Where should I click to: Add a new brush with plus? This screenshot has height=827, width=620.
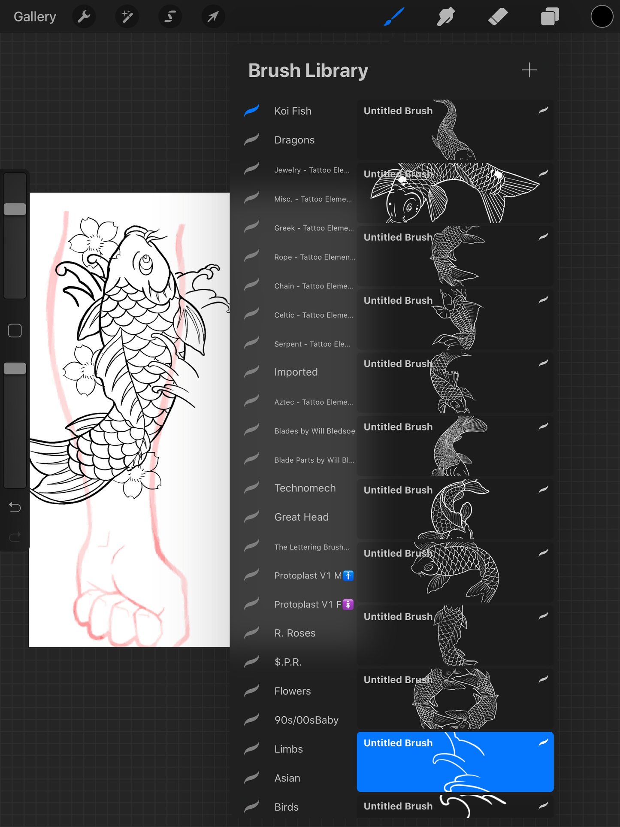(x=529, y=70)
